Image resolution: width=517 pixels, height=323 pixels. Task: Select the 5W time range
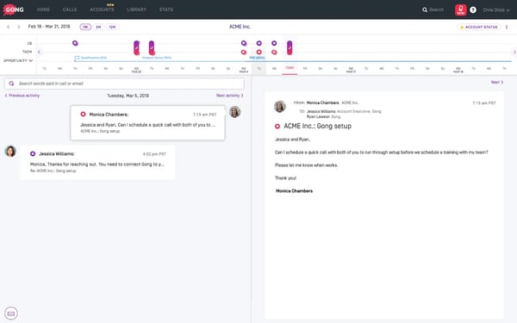pos(85,27)
